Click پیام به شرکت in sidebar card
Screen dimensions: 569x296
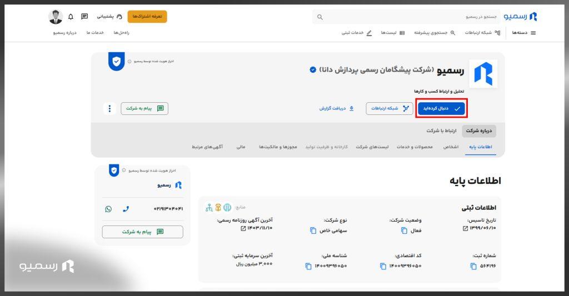point(143,232)
